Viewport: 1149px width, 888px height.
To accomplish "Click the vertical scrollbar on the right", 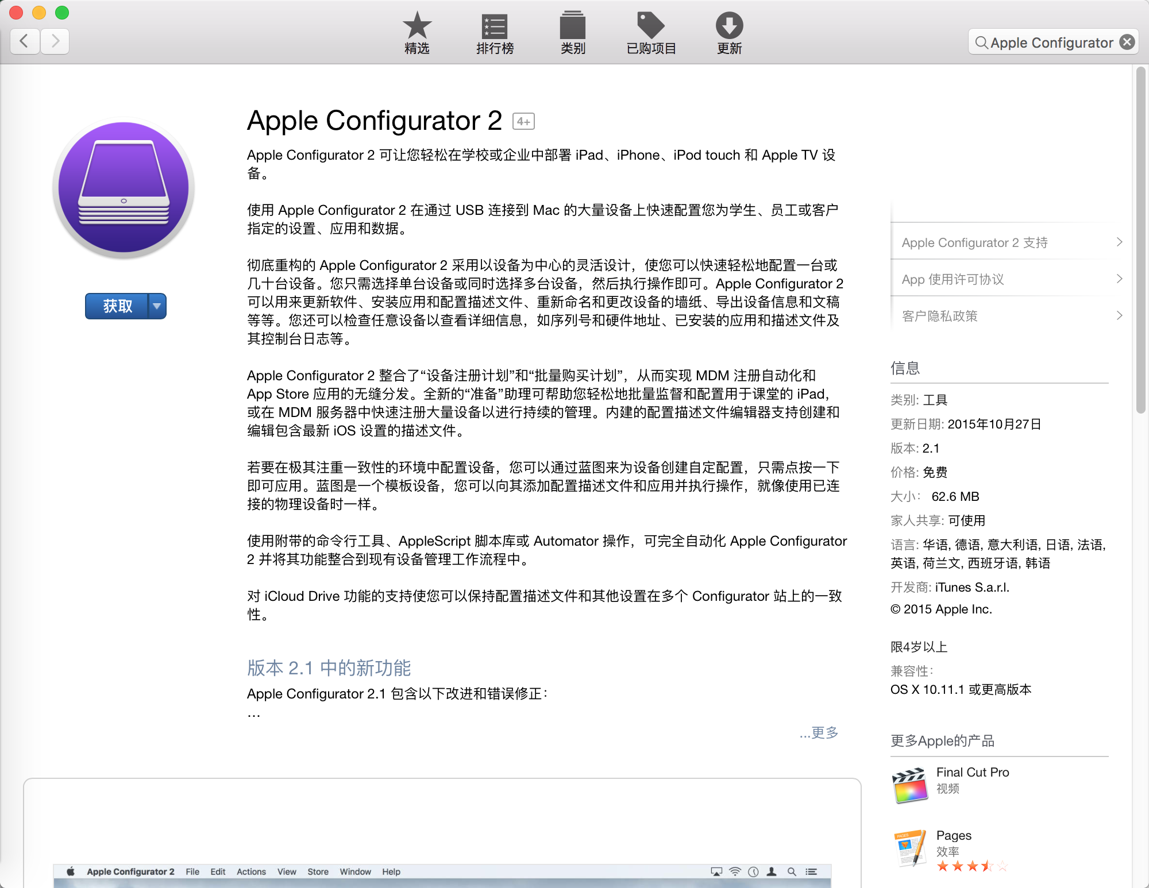I will click(x=1140, y=240).
